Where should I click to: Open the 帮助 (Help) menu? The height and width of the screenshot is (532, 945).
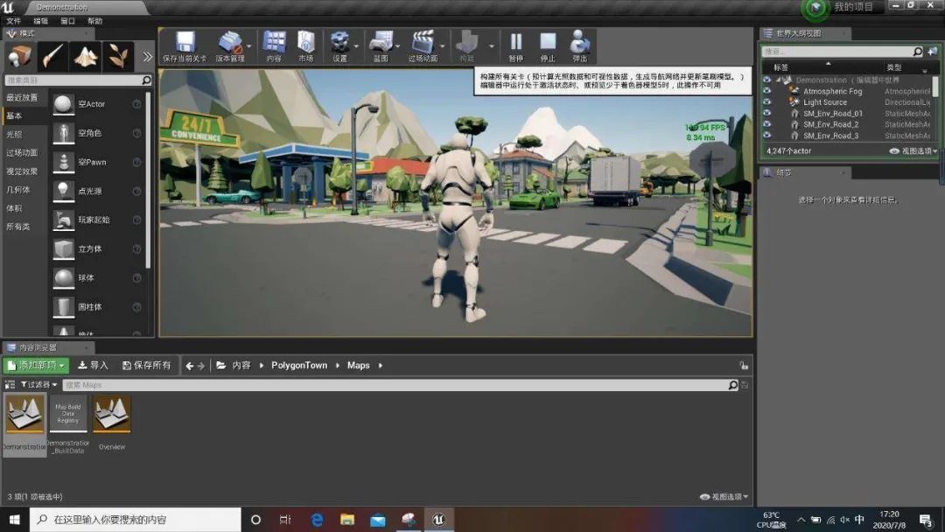[94, 21]
